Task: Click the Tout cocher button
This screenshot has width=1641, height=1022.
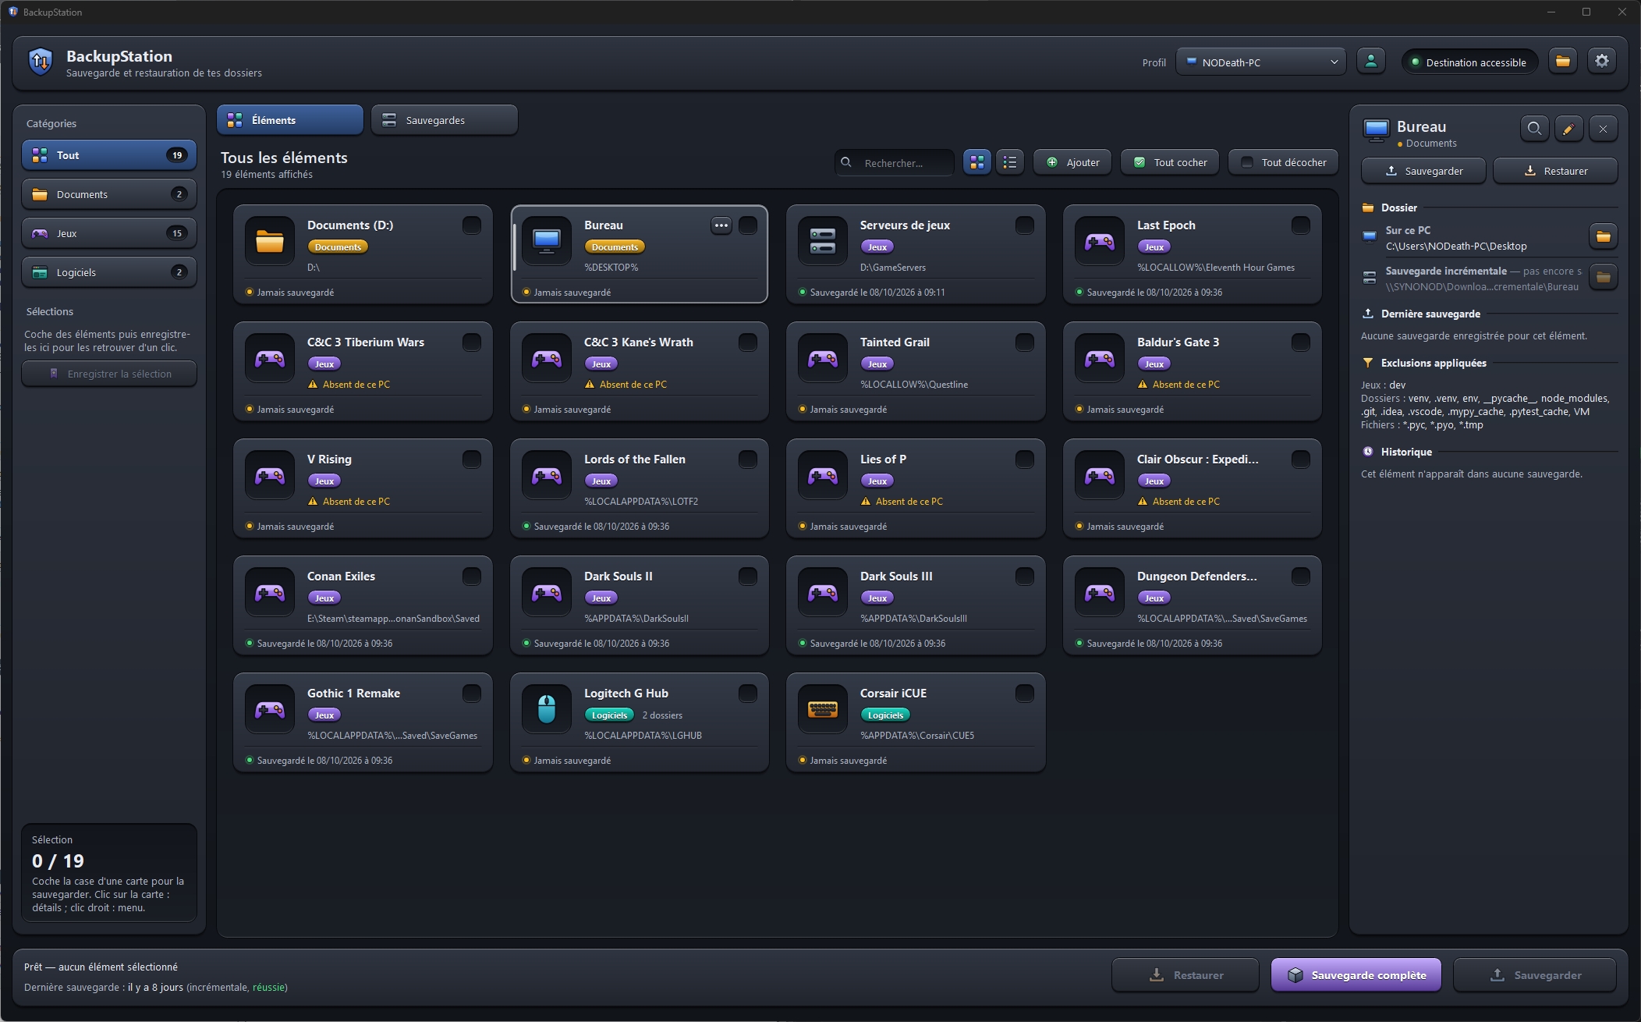Action: pyautogui.click(x=1170, y=162)
